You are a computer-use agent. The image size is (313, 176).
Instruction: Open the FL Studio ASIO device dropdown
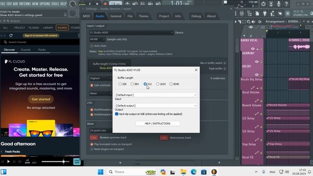(x=131, y=33)
